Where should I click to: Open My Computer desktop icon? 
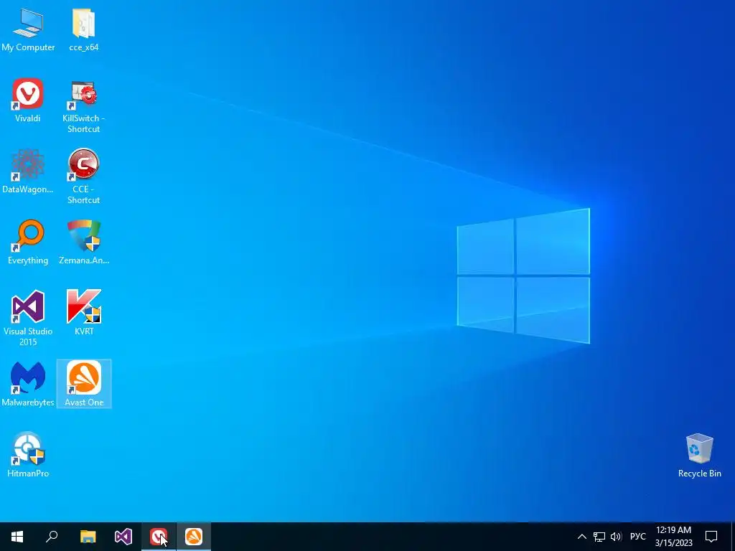pyautogui.click(x=28, y=29)
